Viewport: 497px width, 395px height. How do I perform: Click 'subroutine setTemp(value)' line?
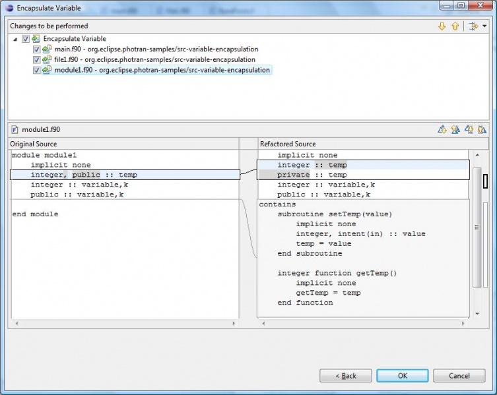coord(335,214)
